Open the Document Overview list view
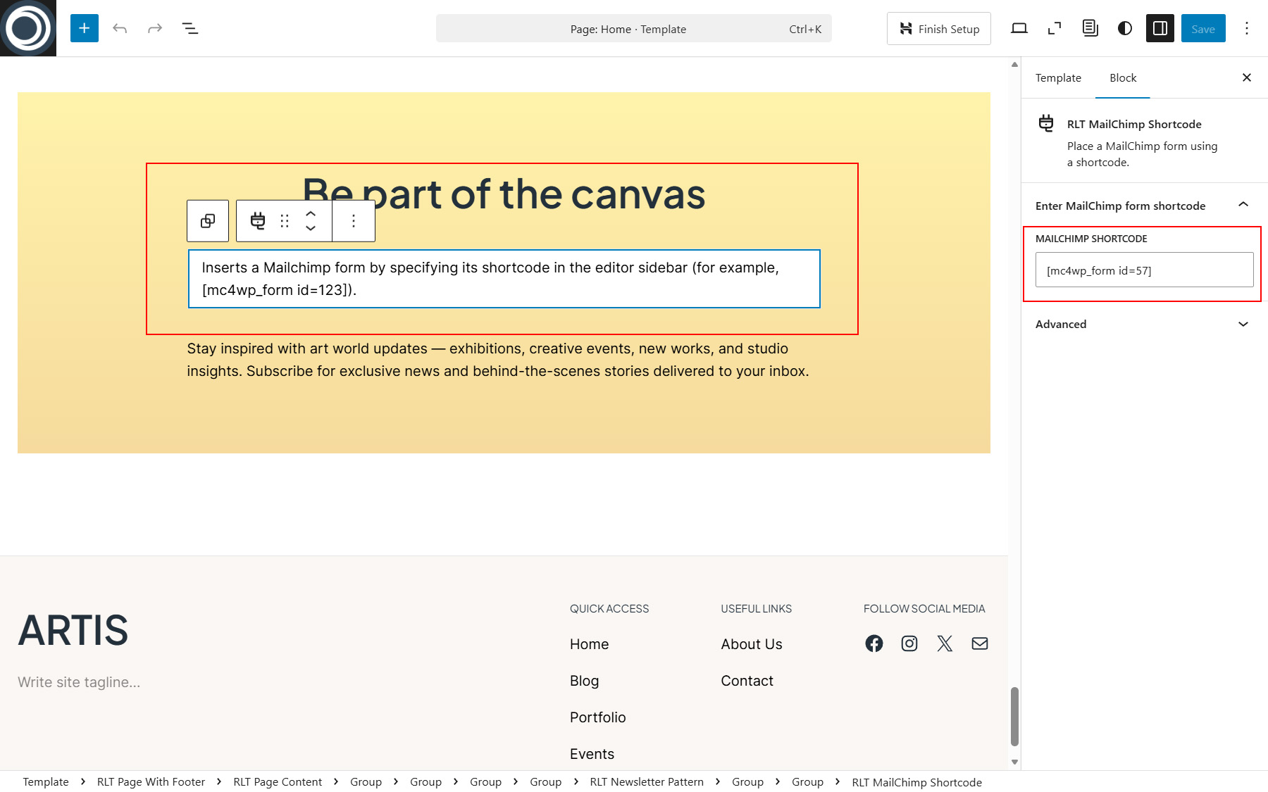 [x=190, y=28]
